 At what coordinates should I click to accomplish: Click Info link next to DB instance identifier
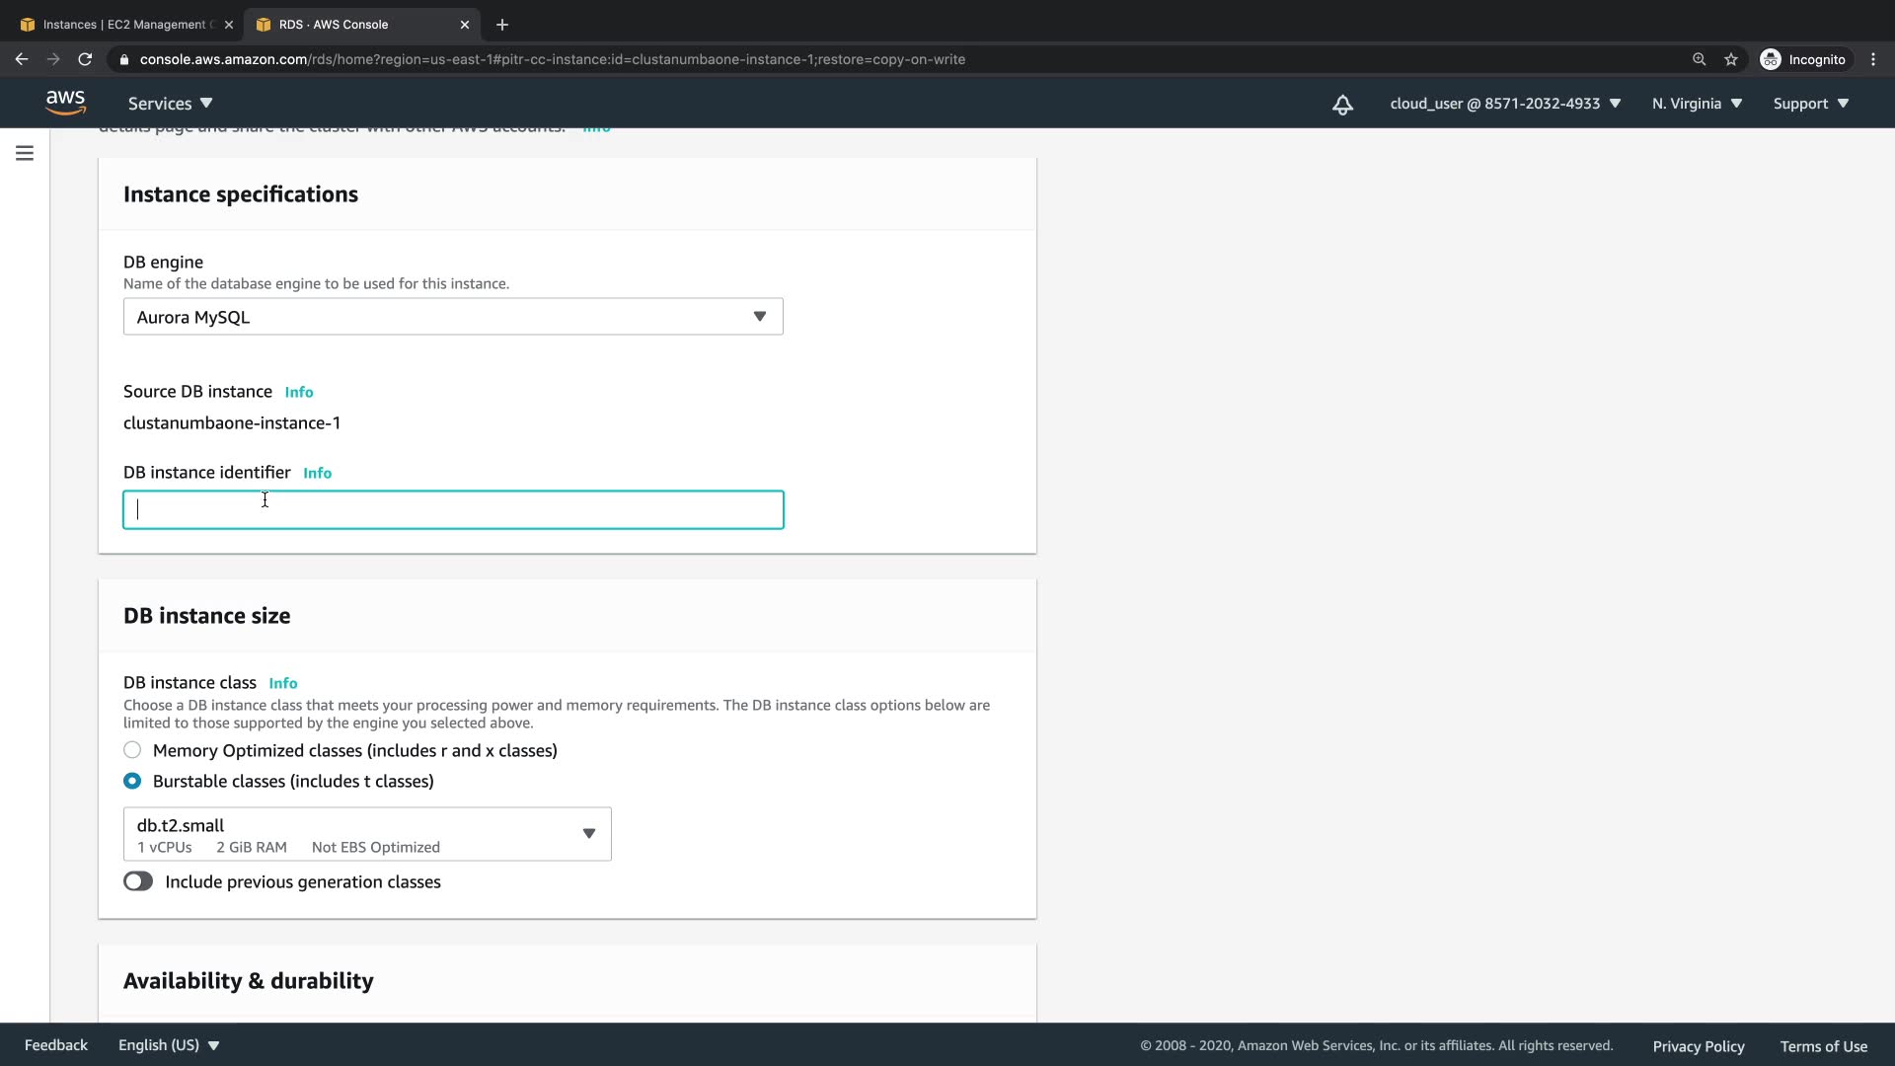pyautogui.click(x=317, y=473)
